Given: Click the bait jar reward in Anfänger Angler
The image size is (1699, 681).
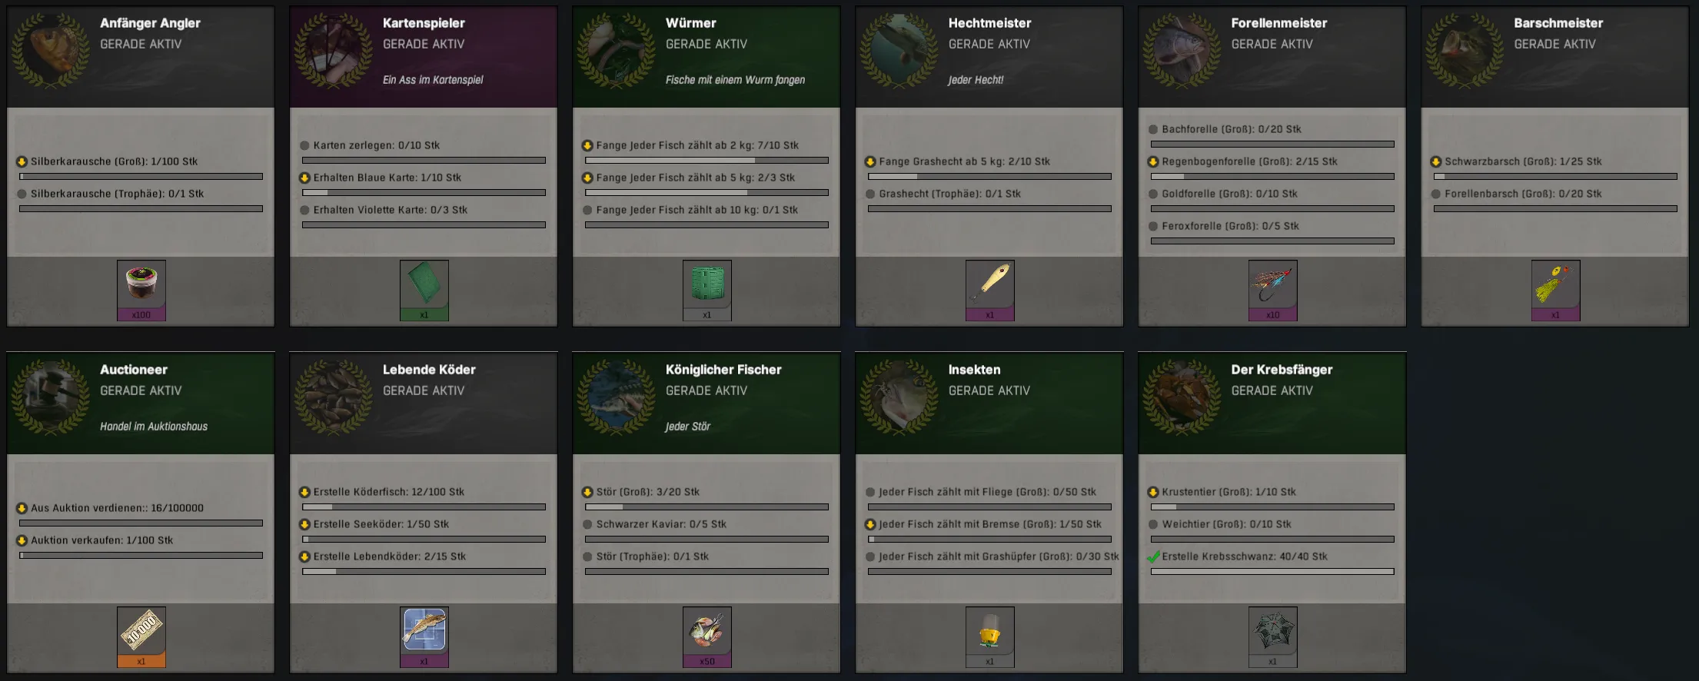Looking at the screenshot, I should pyautogui.click(x=141, y=290).
